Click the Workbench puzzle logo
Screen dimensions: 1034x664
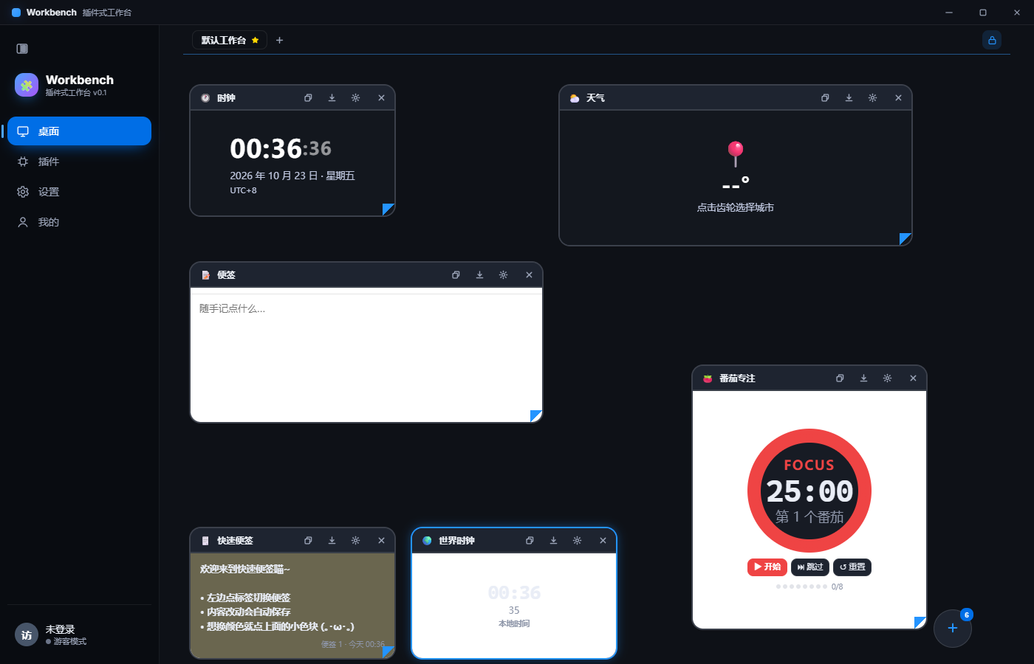pos(27,85)
